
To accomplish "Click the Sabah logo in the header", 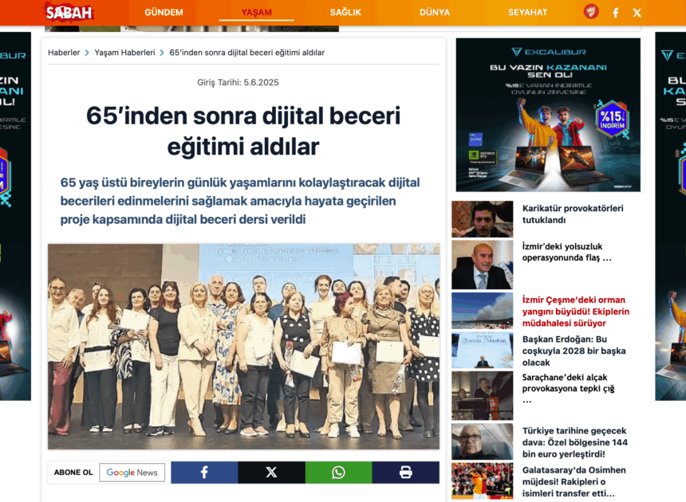I will [x=68, y=12].
